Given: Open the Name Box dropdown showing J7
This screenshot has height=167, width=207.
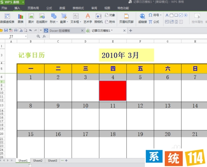Looking at the screenshot, I should pyautogui.click(x=26, y=36).
